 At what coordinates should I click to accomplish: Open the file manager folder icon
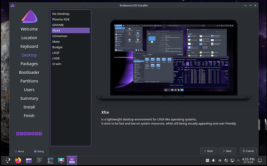[x=29, y=160]
